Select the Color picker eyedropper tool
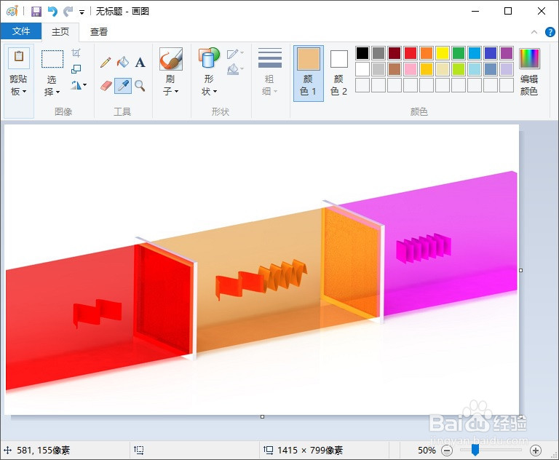This screenshot has height=460, width=559. (123, 86)
